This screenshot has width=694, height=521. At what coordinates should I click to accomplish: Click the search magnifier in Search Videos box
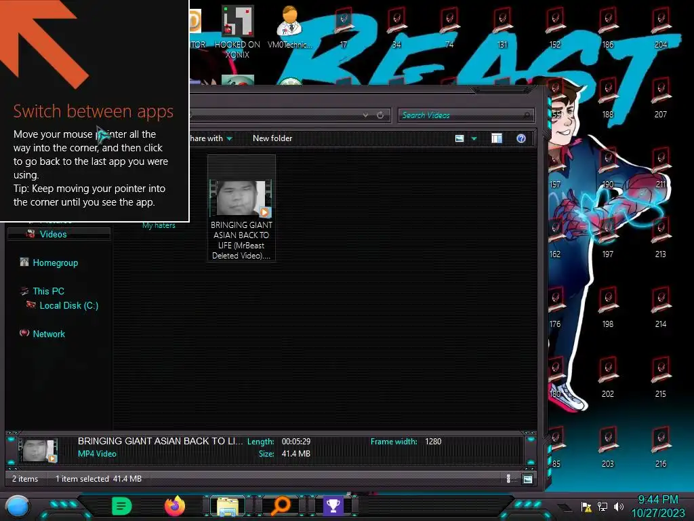(x=526, y=115)
